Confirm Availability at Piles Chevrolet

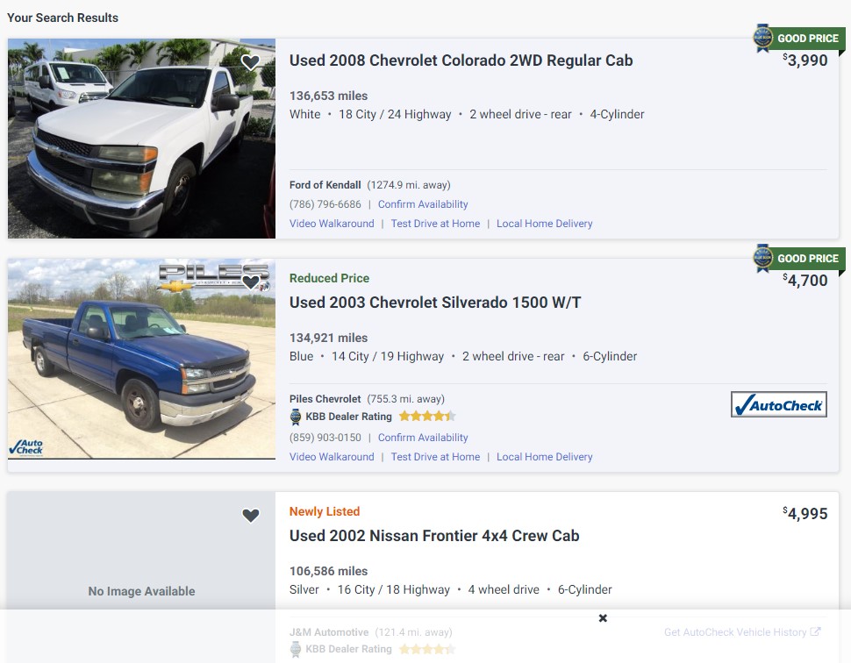coord(423,438)
